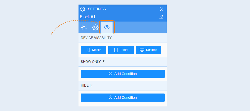The width and height of the screenshot is (250, 111).
Task: Click the tablet icon in Tablet button
Action: (116, 50)
